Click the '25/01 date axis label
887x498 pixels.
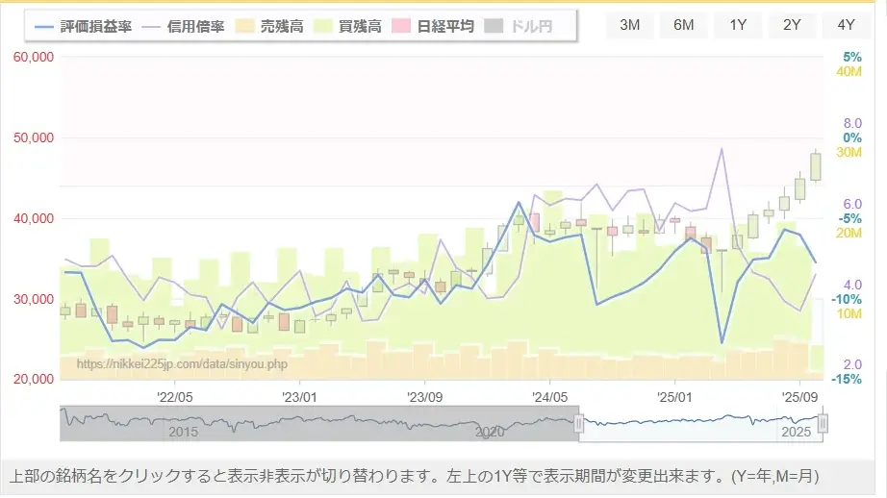[x=674, y=396]
